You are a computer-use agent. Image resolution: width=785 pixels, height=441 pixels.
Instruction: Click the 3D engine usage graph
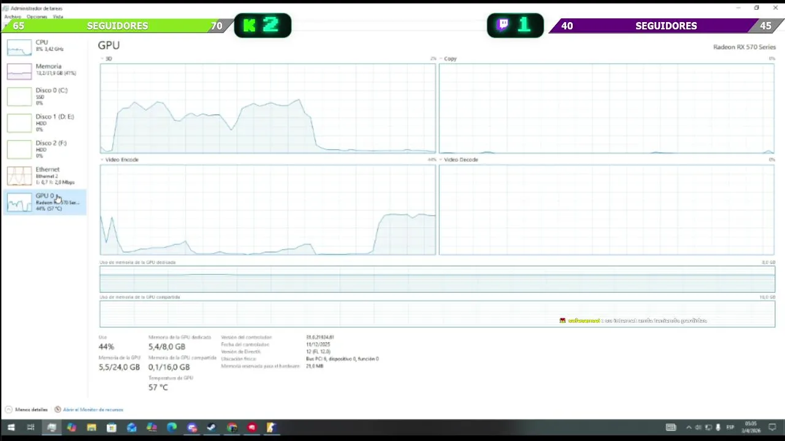[268, 108]
